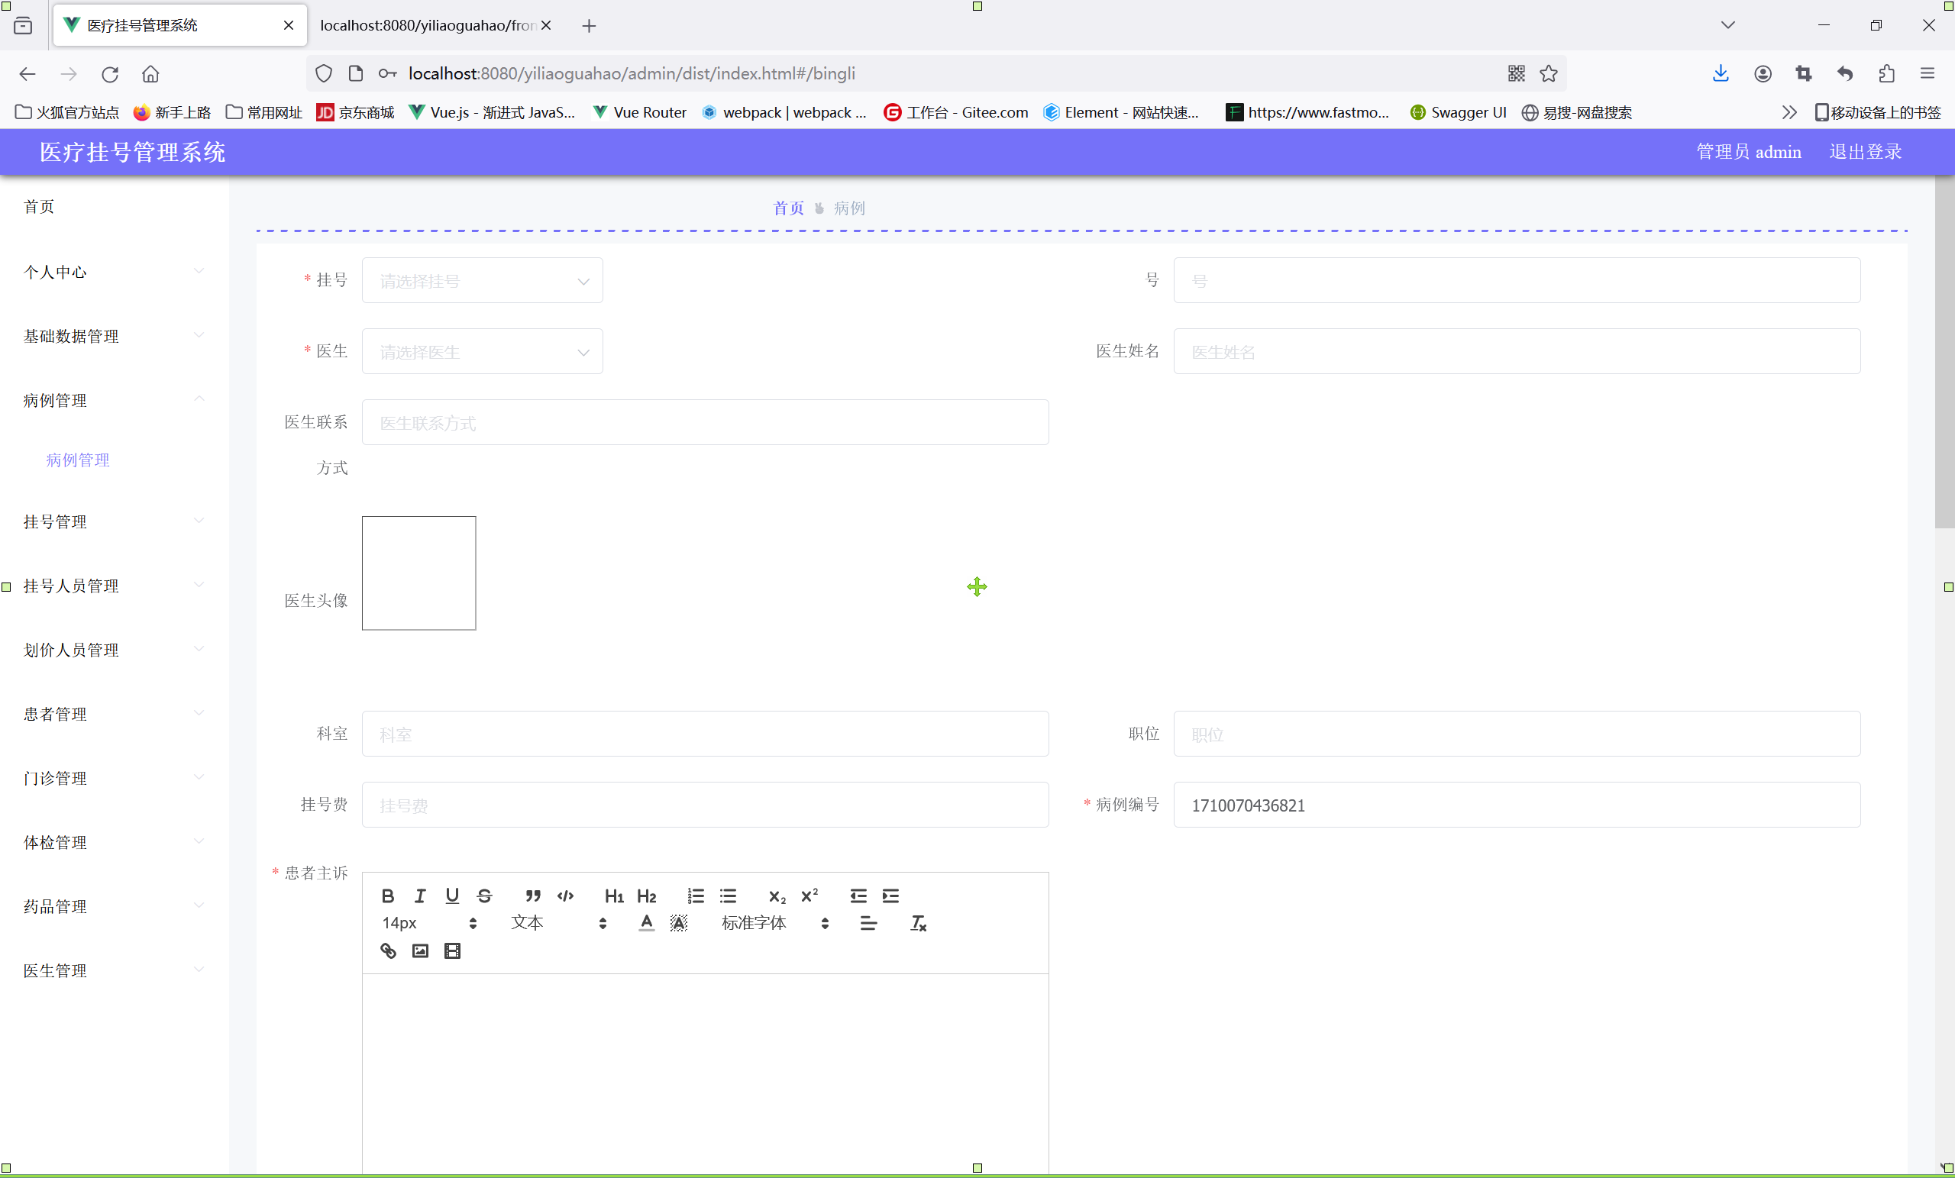
Task: Apply strikethrough formatting in editor
Action: point(485,896)
